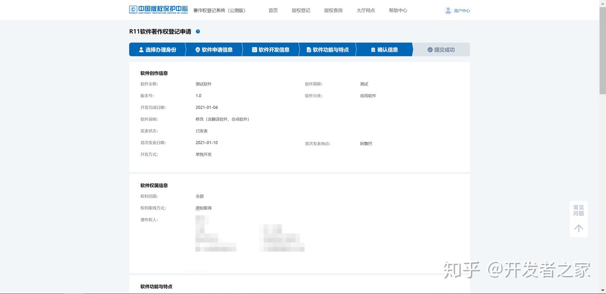This screenshot has width=606, height=294.
Task: Click the version number value 1.0
Action: point(199,96)
